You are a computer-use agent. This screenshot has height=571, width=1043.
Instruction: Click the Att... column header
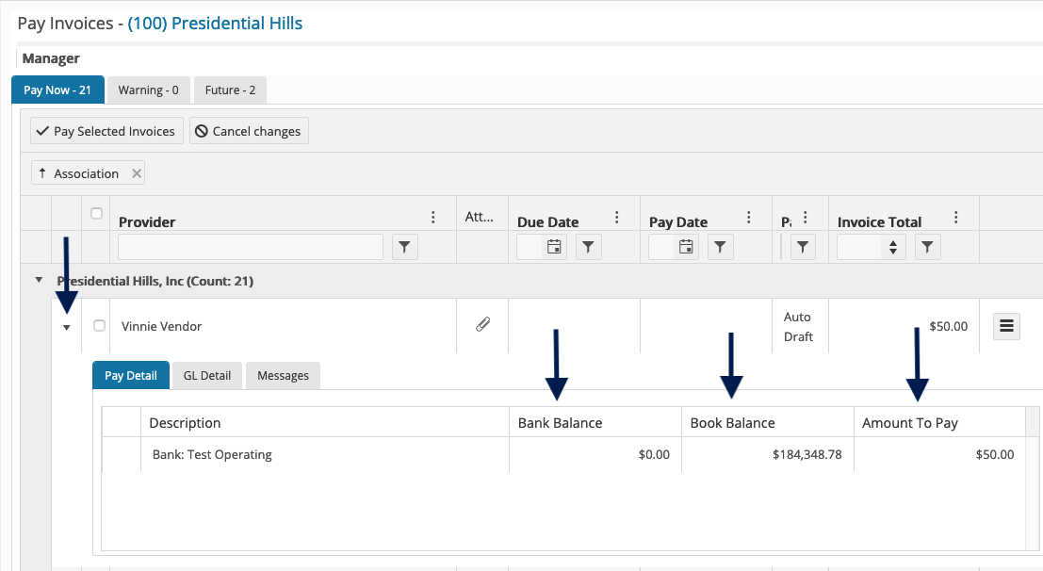tap(479, 217)
